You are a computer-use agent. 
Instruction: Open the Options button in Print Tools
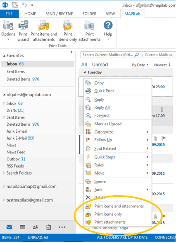(x=8, y=31)
